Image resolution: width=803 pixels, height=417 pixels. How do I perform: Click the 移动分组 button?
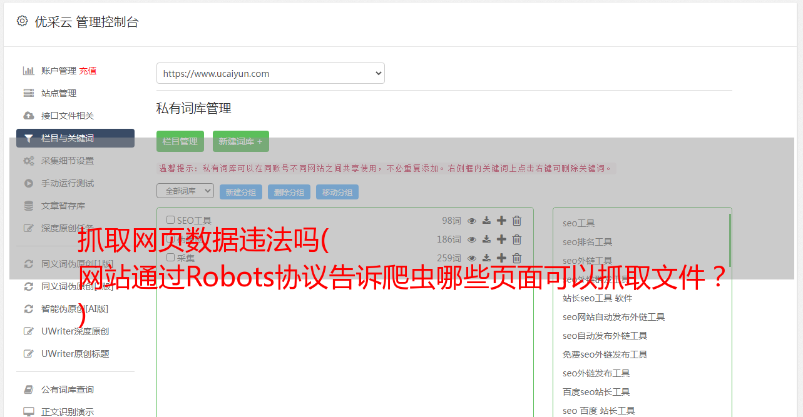tap(337, 192)
